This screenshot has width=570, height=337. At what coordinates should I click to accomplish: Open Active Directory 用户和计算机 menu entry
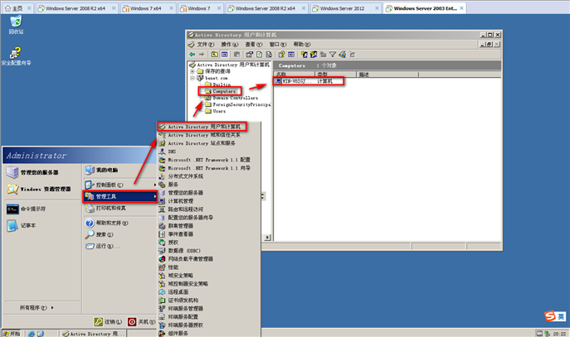tap(202, 127)
